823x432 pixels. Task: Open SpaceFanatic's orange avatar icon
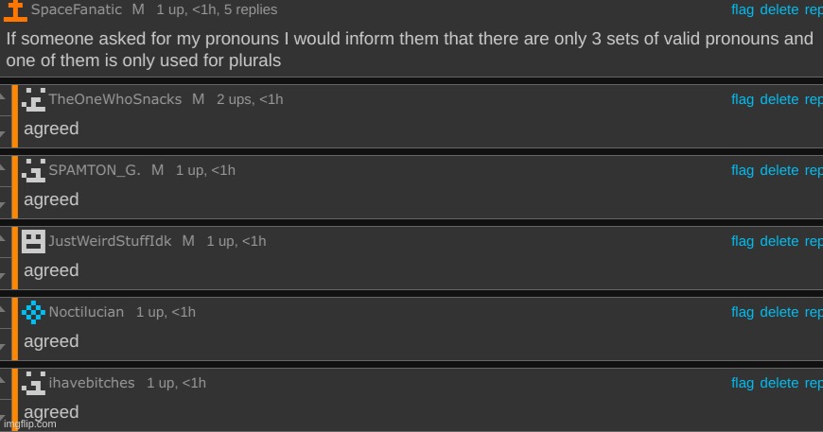[x=15, y=10]
